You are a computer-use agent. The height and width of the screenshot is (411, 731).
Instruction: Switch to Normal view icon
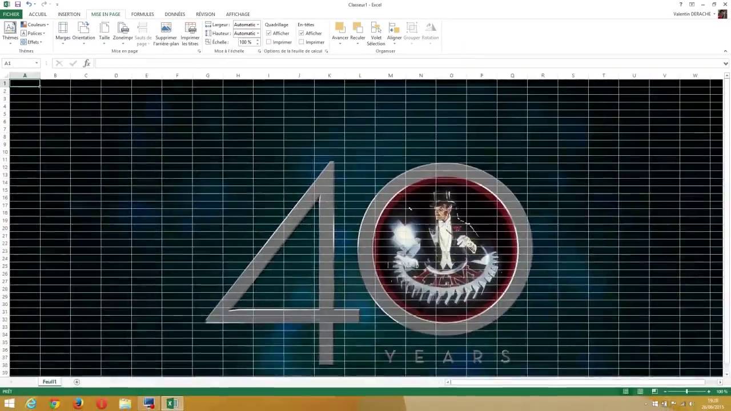point(626,392)
